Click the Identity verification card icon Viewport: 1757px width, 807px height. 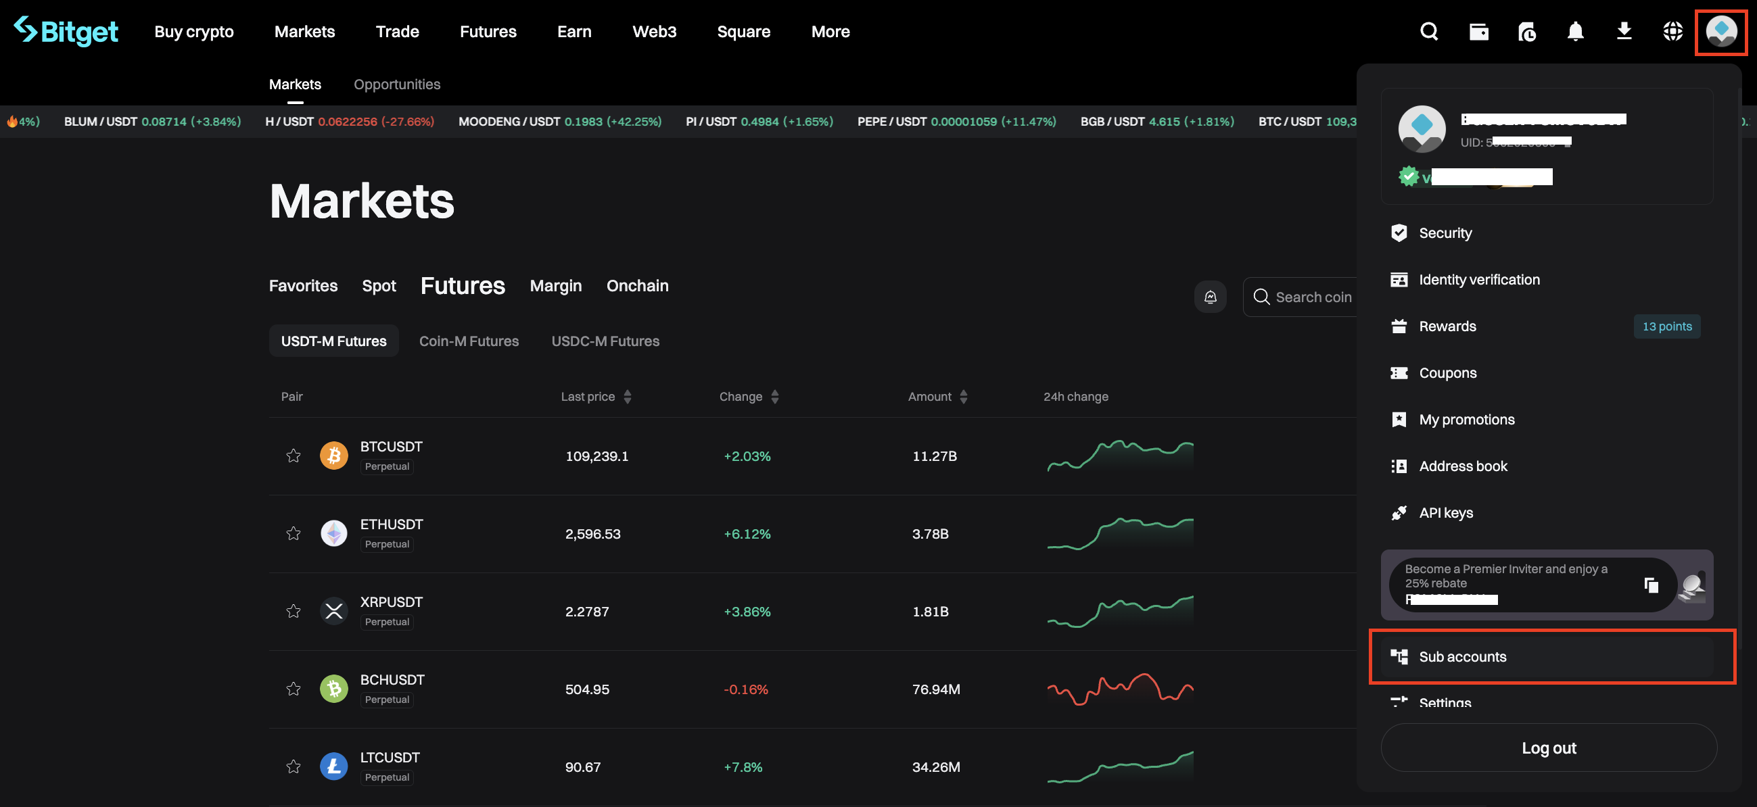click(x=1399, y=280)
